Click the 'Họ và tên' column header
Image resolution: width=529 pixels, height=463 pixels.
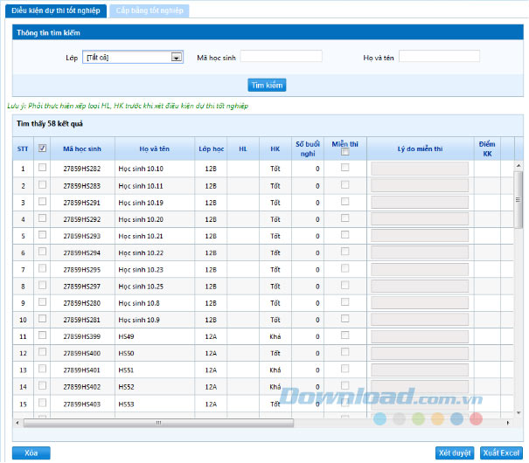(154, 149)
